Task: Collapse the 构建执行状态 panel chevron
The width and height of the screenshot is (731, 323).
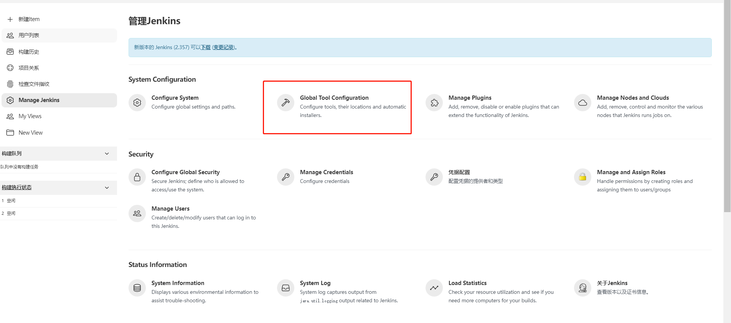Action: (107, 188)
